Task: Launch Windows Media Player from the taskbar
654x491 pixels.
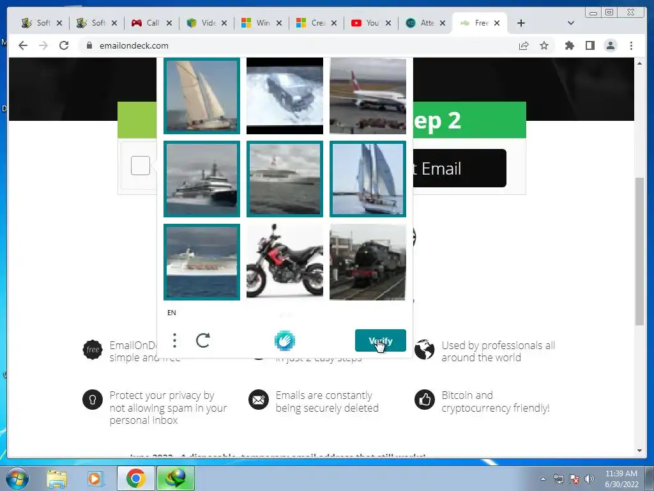Action: tap(95, 478)
